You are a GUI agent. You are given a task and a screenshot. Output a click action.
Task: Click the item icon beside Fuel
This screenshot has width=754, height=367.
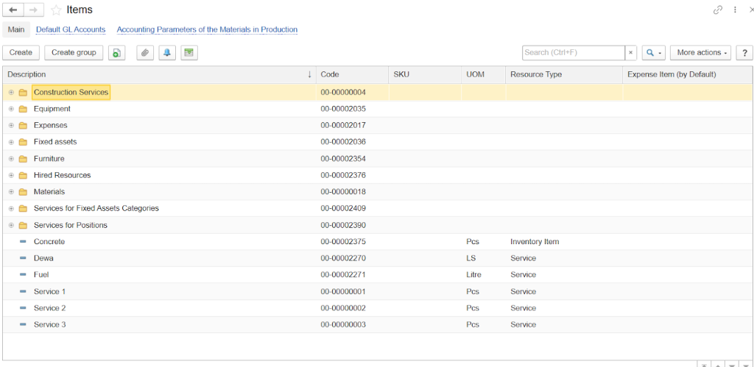point(23,275)
